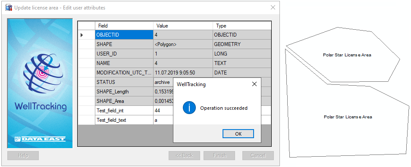Image resolution: width=411 pixels, height=167 pixels.
Task: Click the date value 11.07.2019 9:05:50
Action: (183, 72)
